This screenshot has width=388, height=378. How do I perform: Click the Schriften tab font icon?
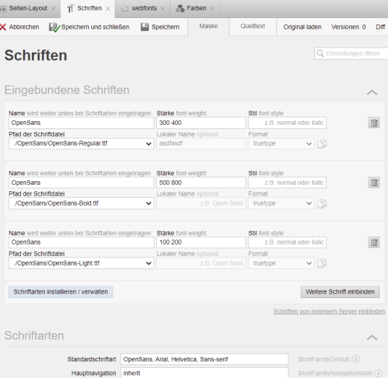(70, 9)
